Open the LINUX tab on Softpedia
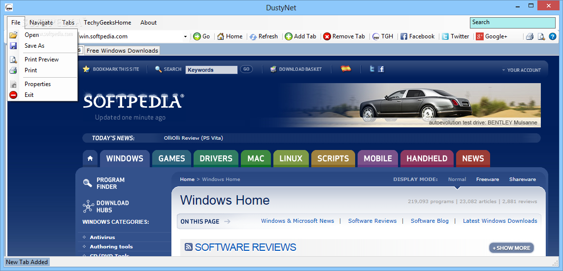This screenshot has width=563, height=271. 291,158
